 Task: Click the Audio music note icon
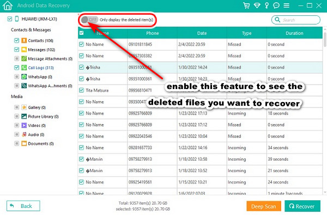pyautogui.click(x=24, y=135)
